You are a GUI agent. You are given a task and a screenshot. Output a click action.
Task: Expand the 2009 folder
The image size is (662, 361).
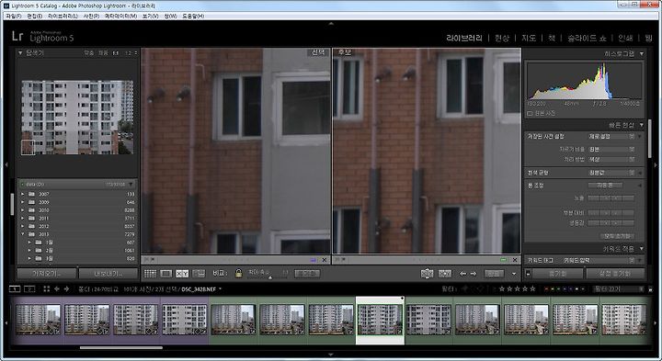coord(23,202)
